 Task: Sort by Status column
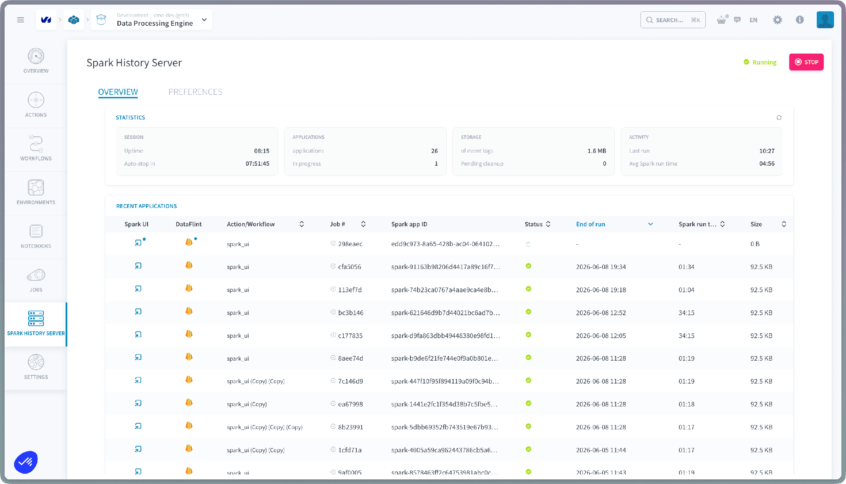pos(548,224)
